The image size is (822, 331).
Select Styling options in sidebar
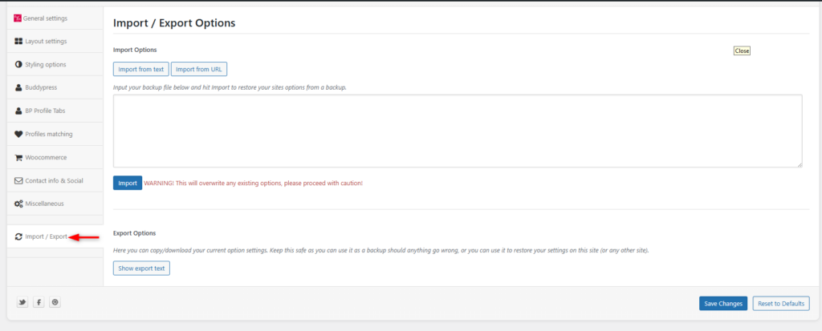[x=46, y=64]
